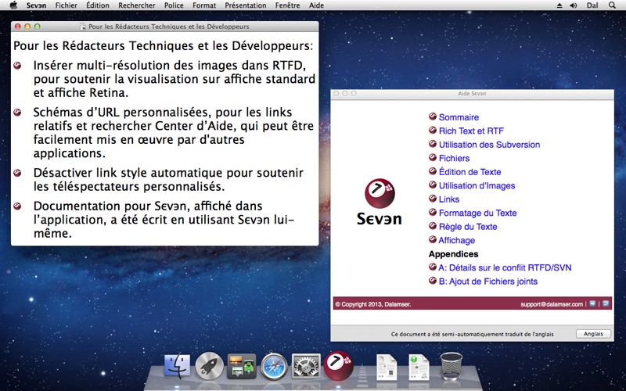Screen dimensions: 626x391
Task: Click the right-arrow icon in the help footer
Action: pyautogui.click(x=592, y=303)
